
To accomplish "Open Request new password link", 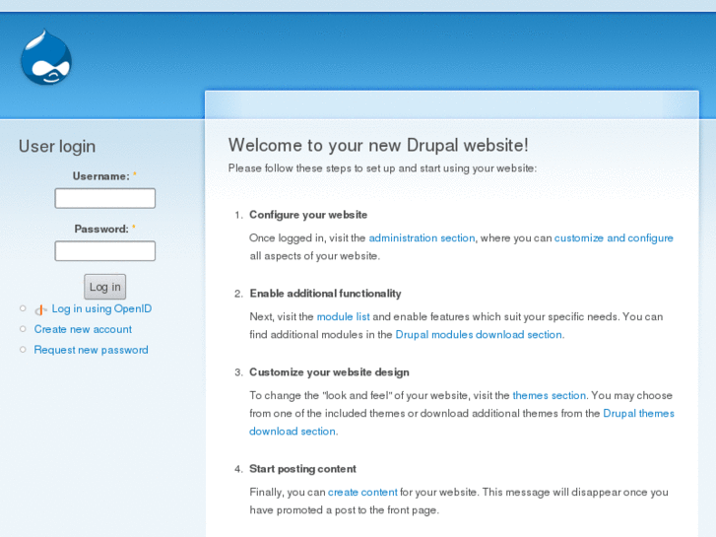I will tap(91, 350).
